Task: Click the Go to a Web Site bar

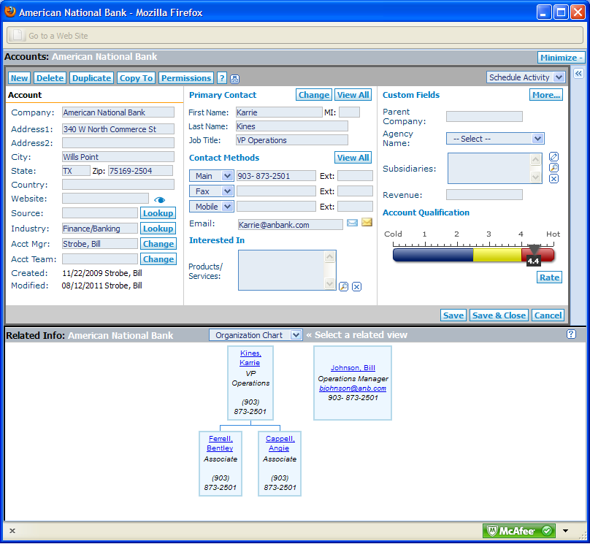Action: (x=295, y=35)
